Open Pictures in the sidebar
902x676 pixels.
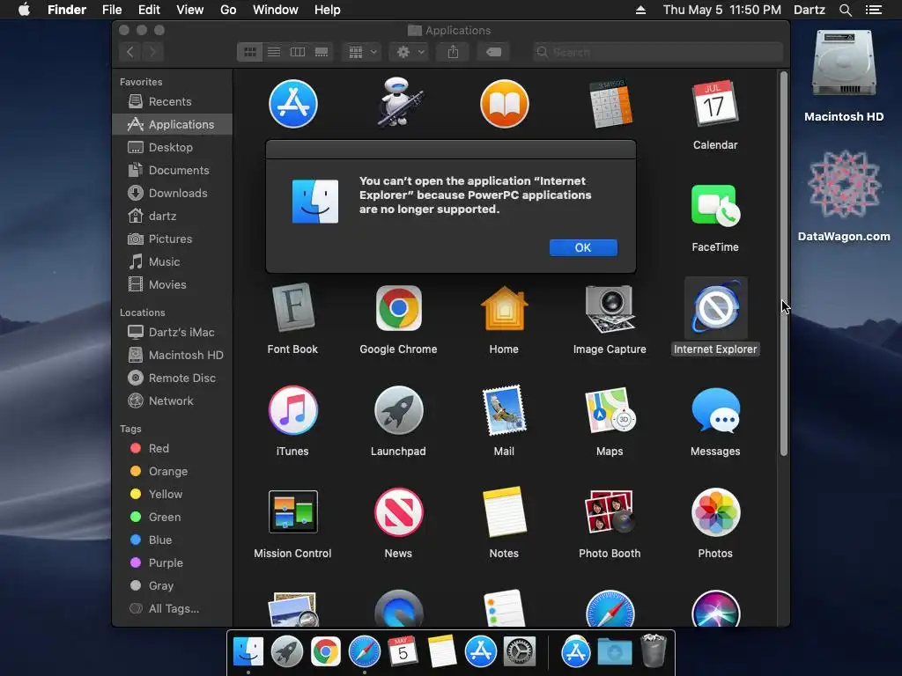click(x=172, y=239)
